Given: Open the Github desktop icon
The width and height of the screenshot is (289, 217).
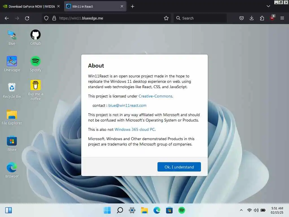Looking at the screenshot, I should pos(35,38).
